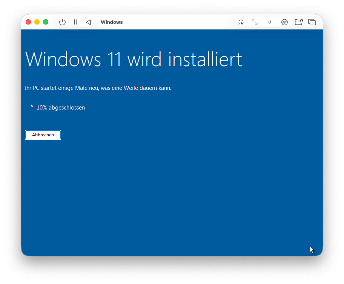This screenshot has width=344, height=284.
Task: Click the progress spinner beside 10%
Action: click(x=32, y=107)
